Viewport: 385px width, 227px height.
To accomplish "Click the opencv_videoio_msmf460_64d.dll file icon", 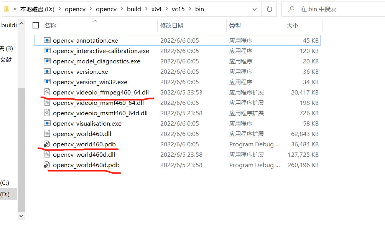I will tap(47, 113).
